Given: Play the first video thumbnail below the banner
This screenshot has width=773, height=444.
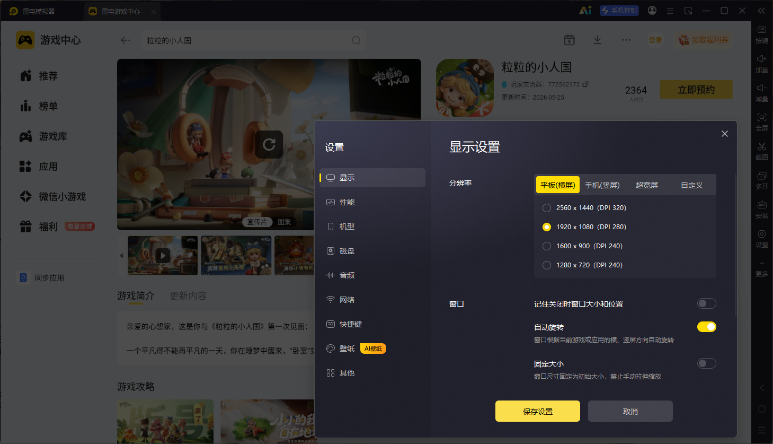Looking at the screenshot, I should tap(163, 256).
